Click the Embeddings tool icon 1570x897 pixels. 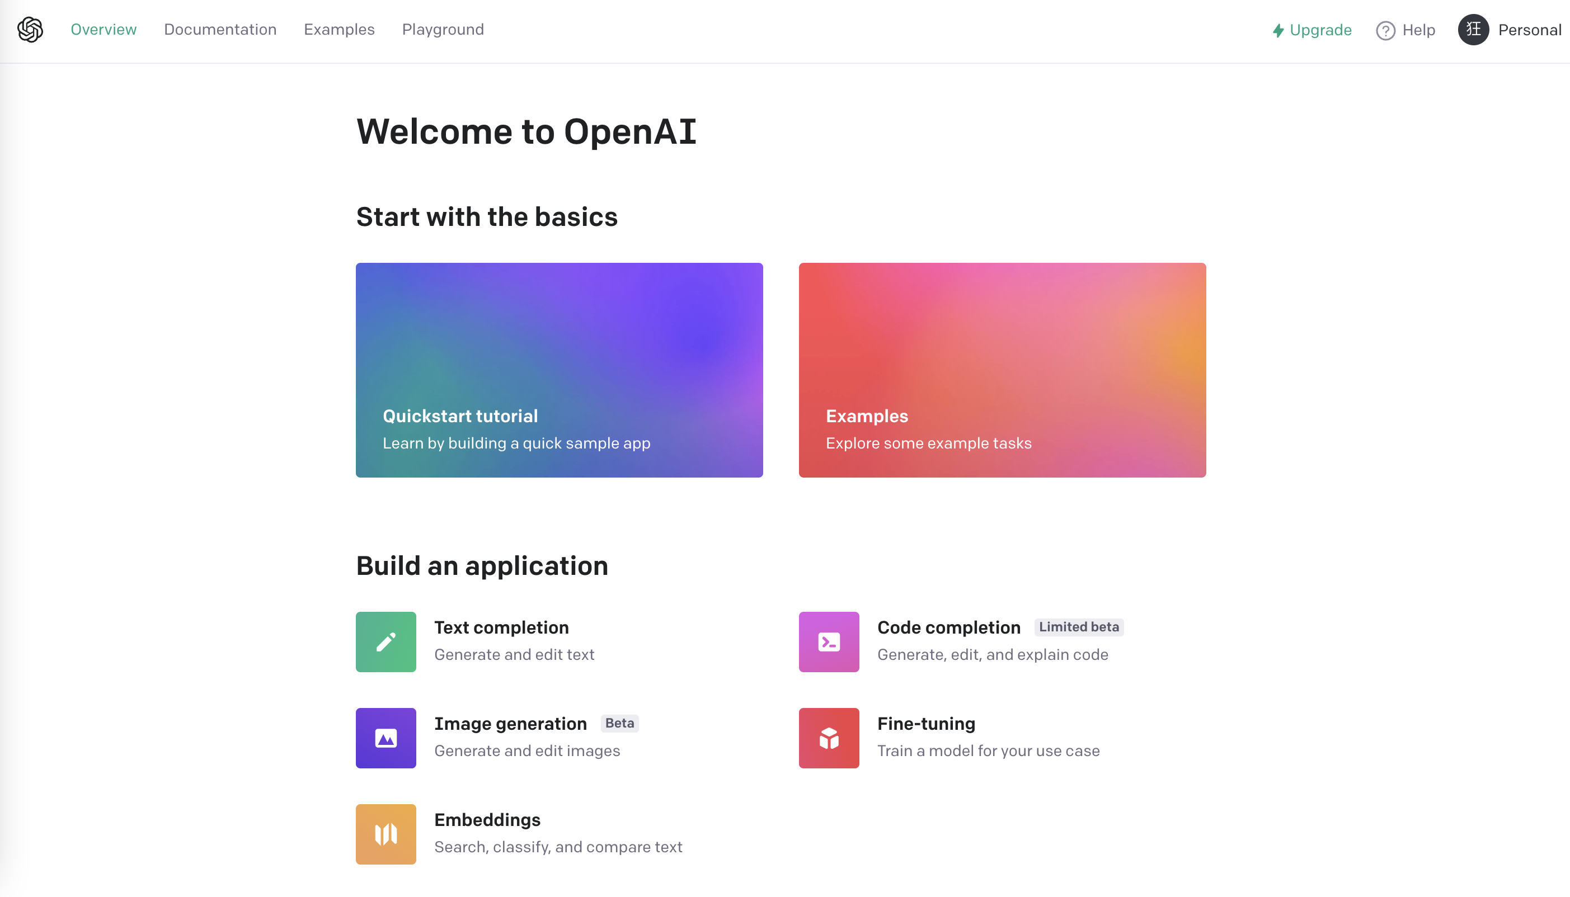pos(386,833)
